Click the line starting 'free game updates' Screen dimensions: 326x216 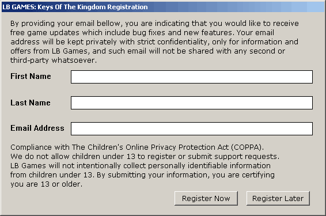tap(142, 33)
